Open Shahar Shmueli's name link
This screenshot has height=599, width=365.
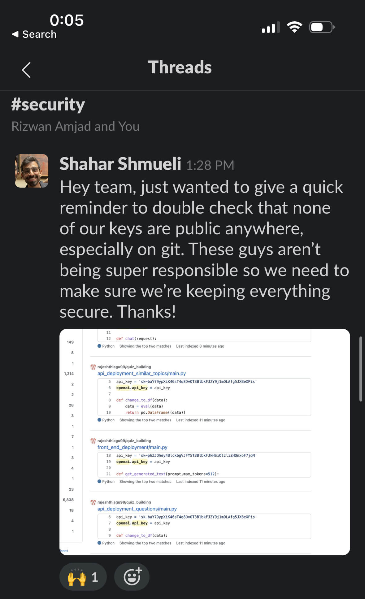120,164
